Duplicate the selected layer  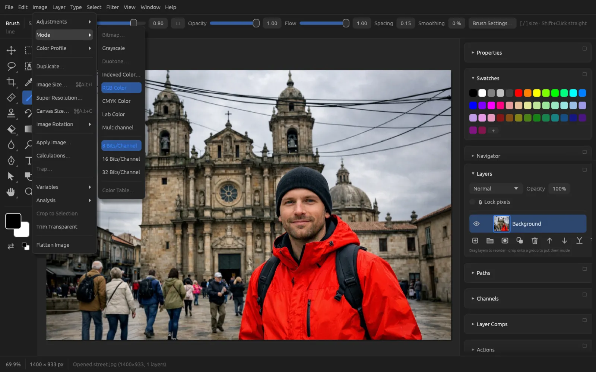pos(520,241)
